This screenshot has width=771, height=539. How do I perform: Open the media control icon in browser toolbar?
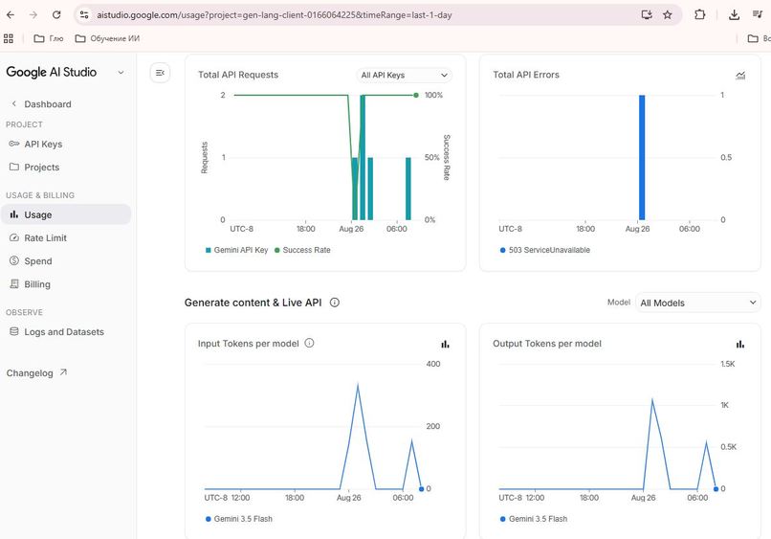758,14
